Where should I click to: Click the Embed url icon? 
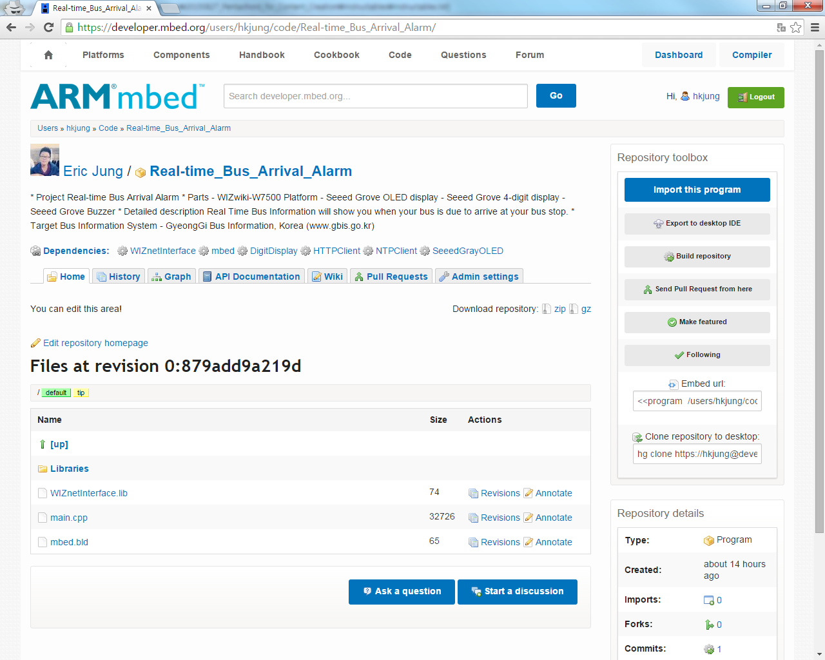[674, 384]
